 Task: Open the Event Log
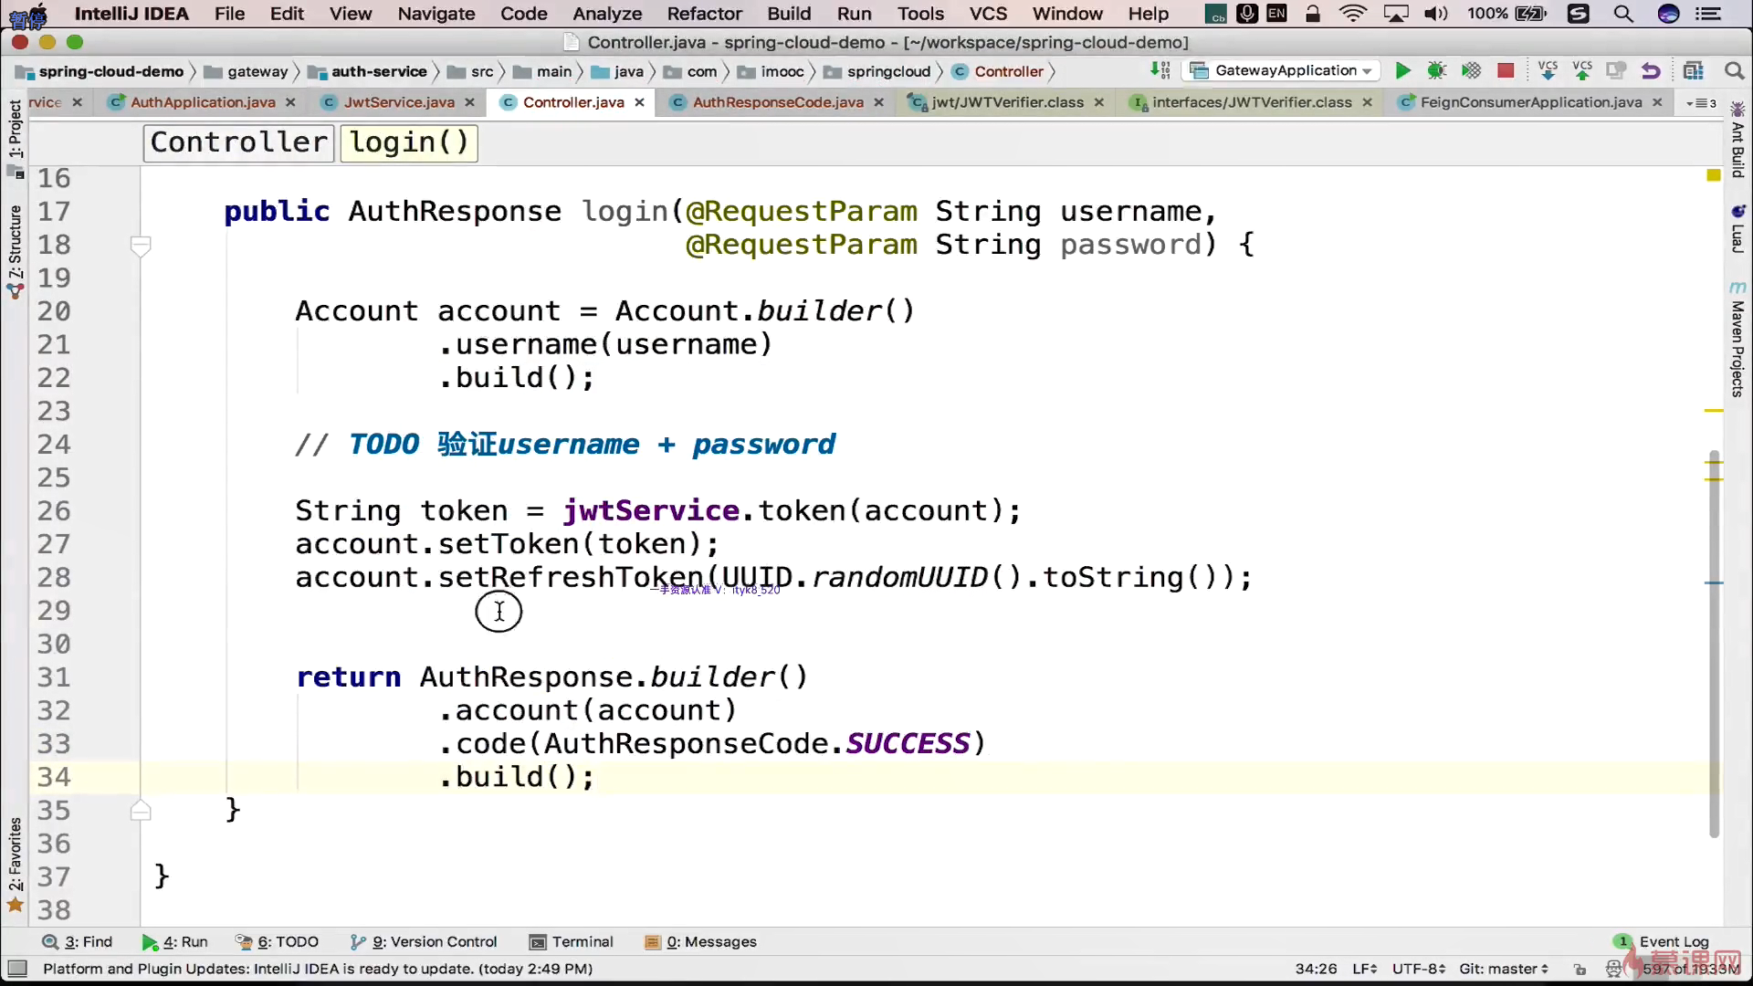click(1673, 941)
